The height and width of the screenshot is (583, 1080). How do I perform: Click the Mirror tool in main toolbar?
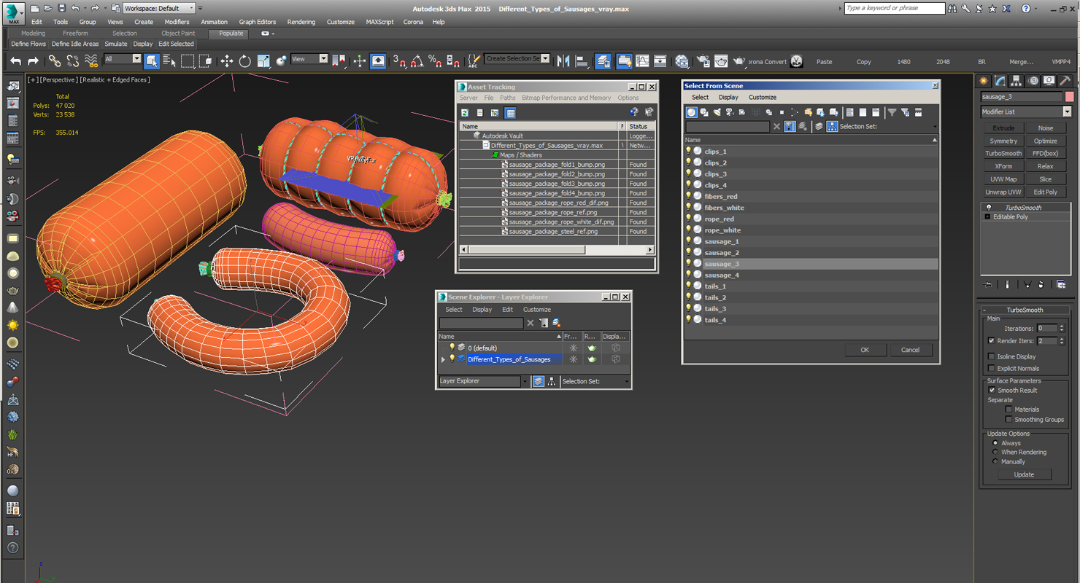coord(564,61)
